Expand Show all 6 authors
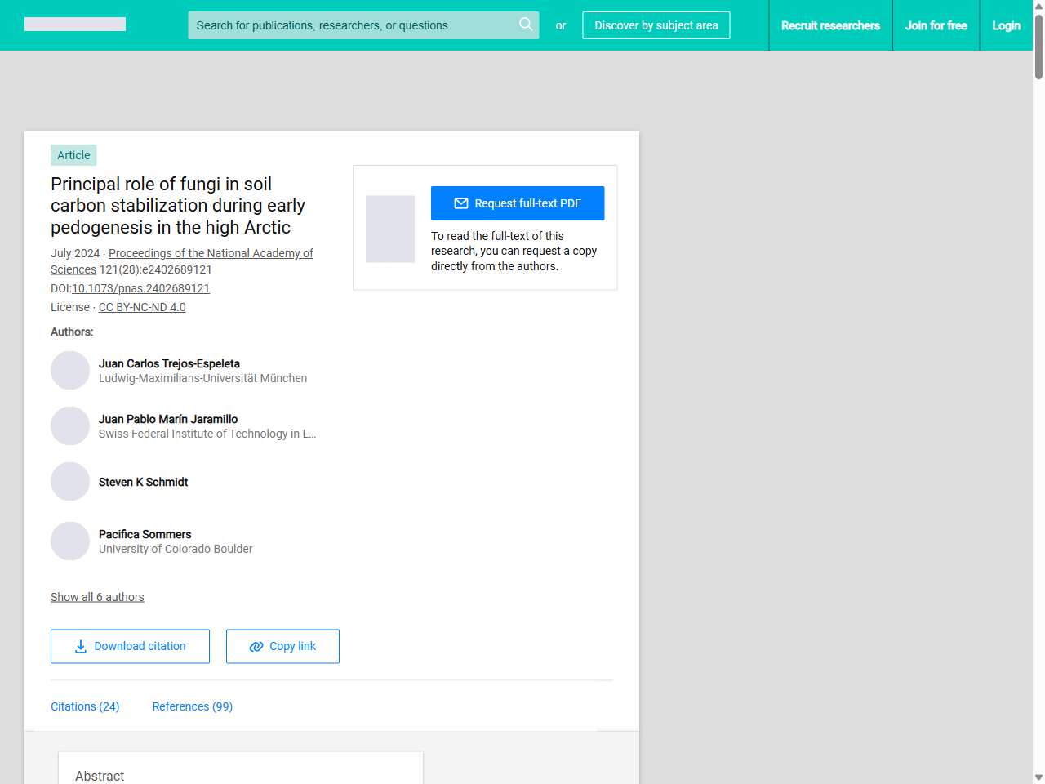The width and height of the screenshot is (1045, 784). click(97, 597)
